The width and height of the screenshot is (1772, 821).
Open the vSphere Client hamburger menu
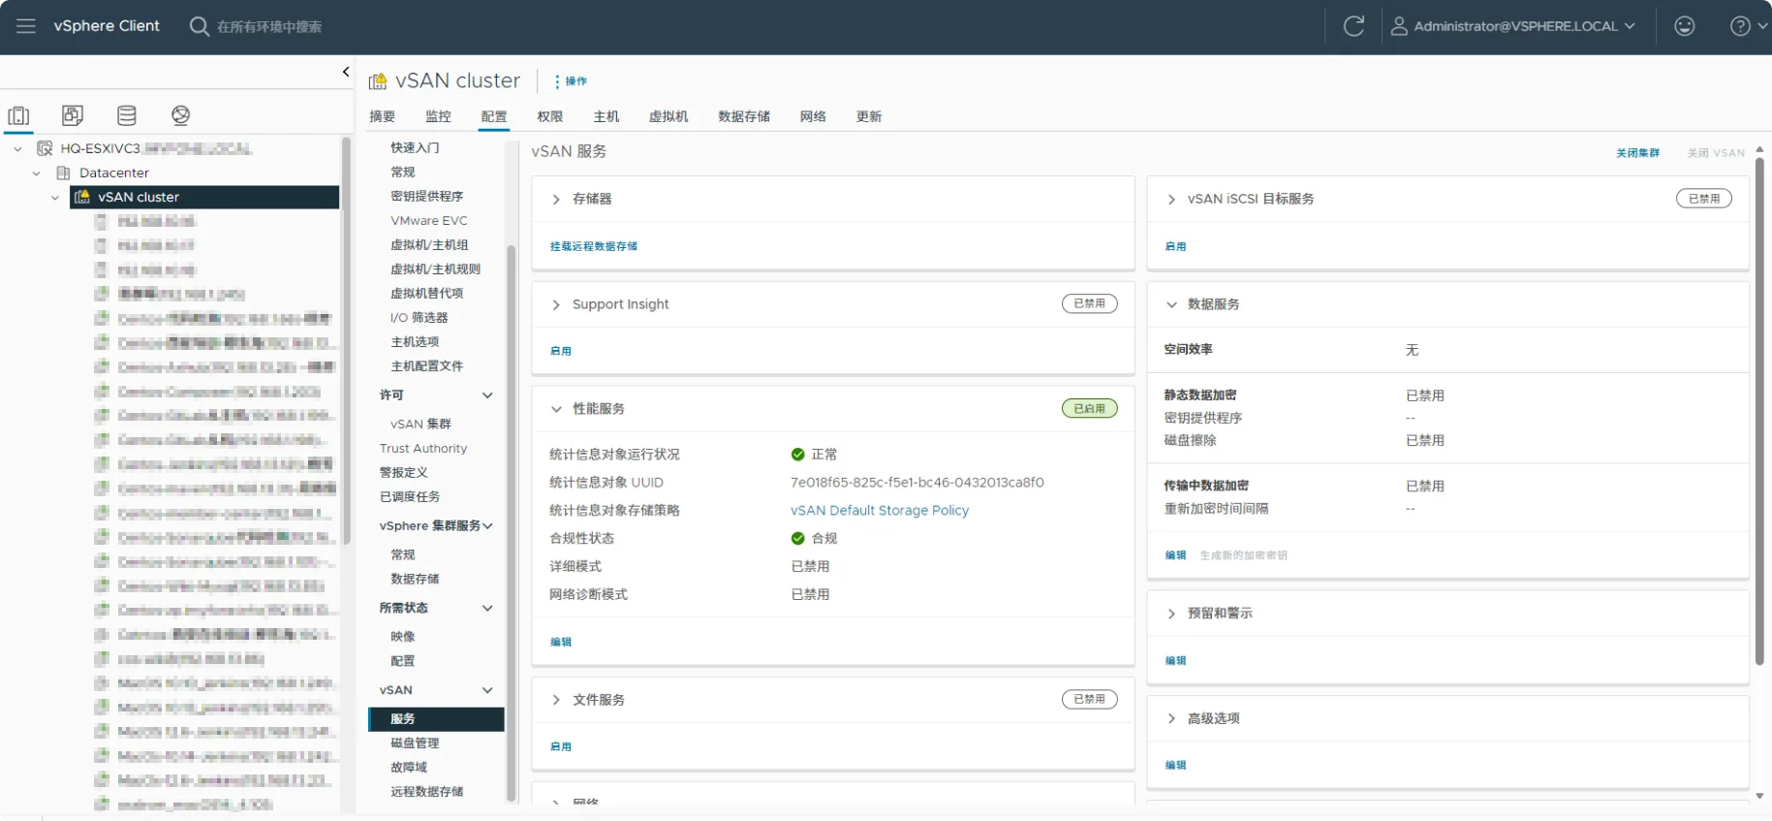tap(26, 26)
